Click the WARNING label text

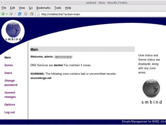pyautogui.click(x=38, y=74)
